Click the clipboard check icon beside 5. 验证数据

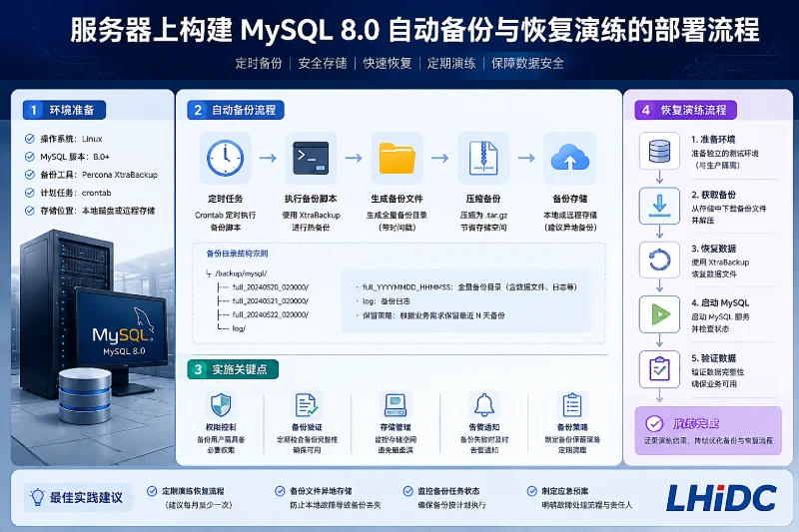pyautogui.click(x=659, y=368)
